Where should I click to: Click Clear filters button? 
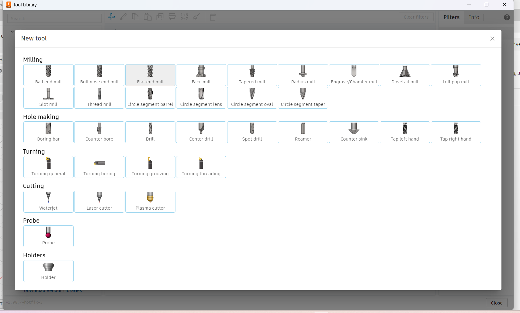[416, 17]
